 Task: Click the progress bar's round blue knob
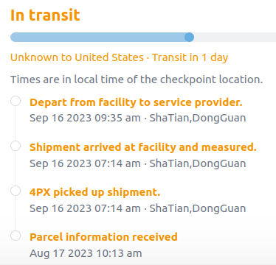point(189,38)
